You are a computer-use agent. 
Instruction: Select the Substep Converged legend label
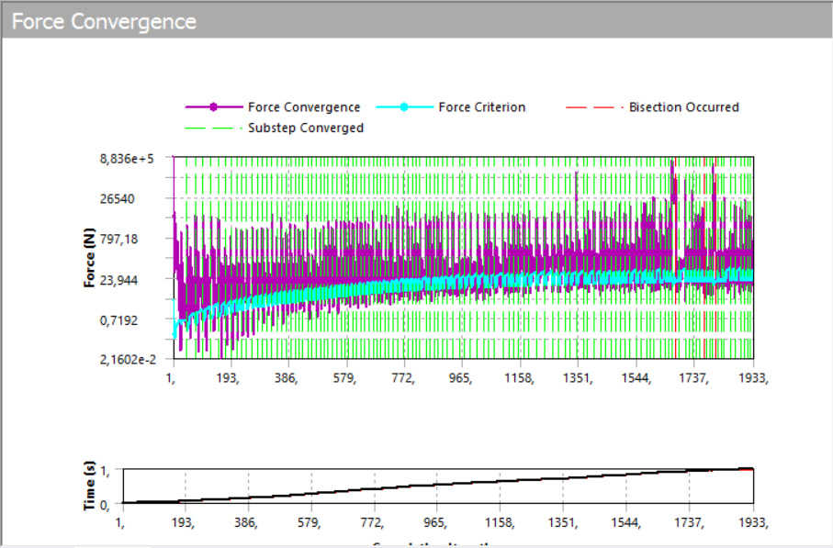[306, 129]
